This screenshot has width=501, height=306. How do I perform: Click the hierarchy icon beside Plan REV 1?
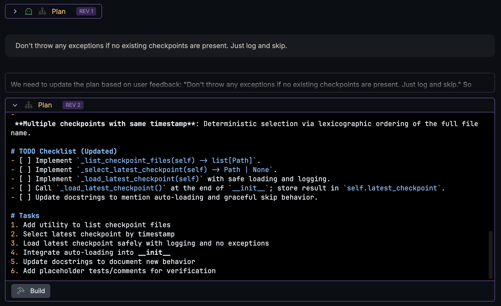(42, 11)
